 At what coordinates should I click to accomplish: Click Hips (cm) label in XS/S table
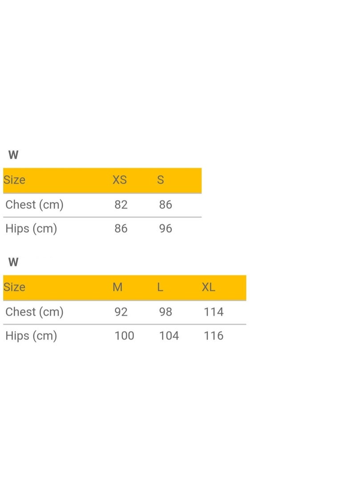pyautogui.click(x=31, y=229)
